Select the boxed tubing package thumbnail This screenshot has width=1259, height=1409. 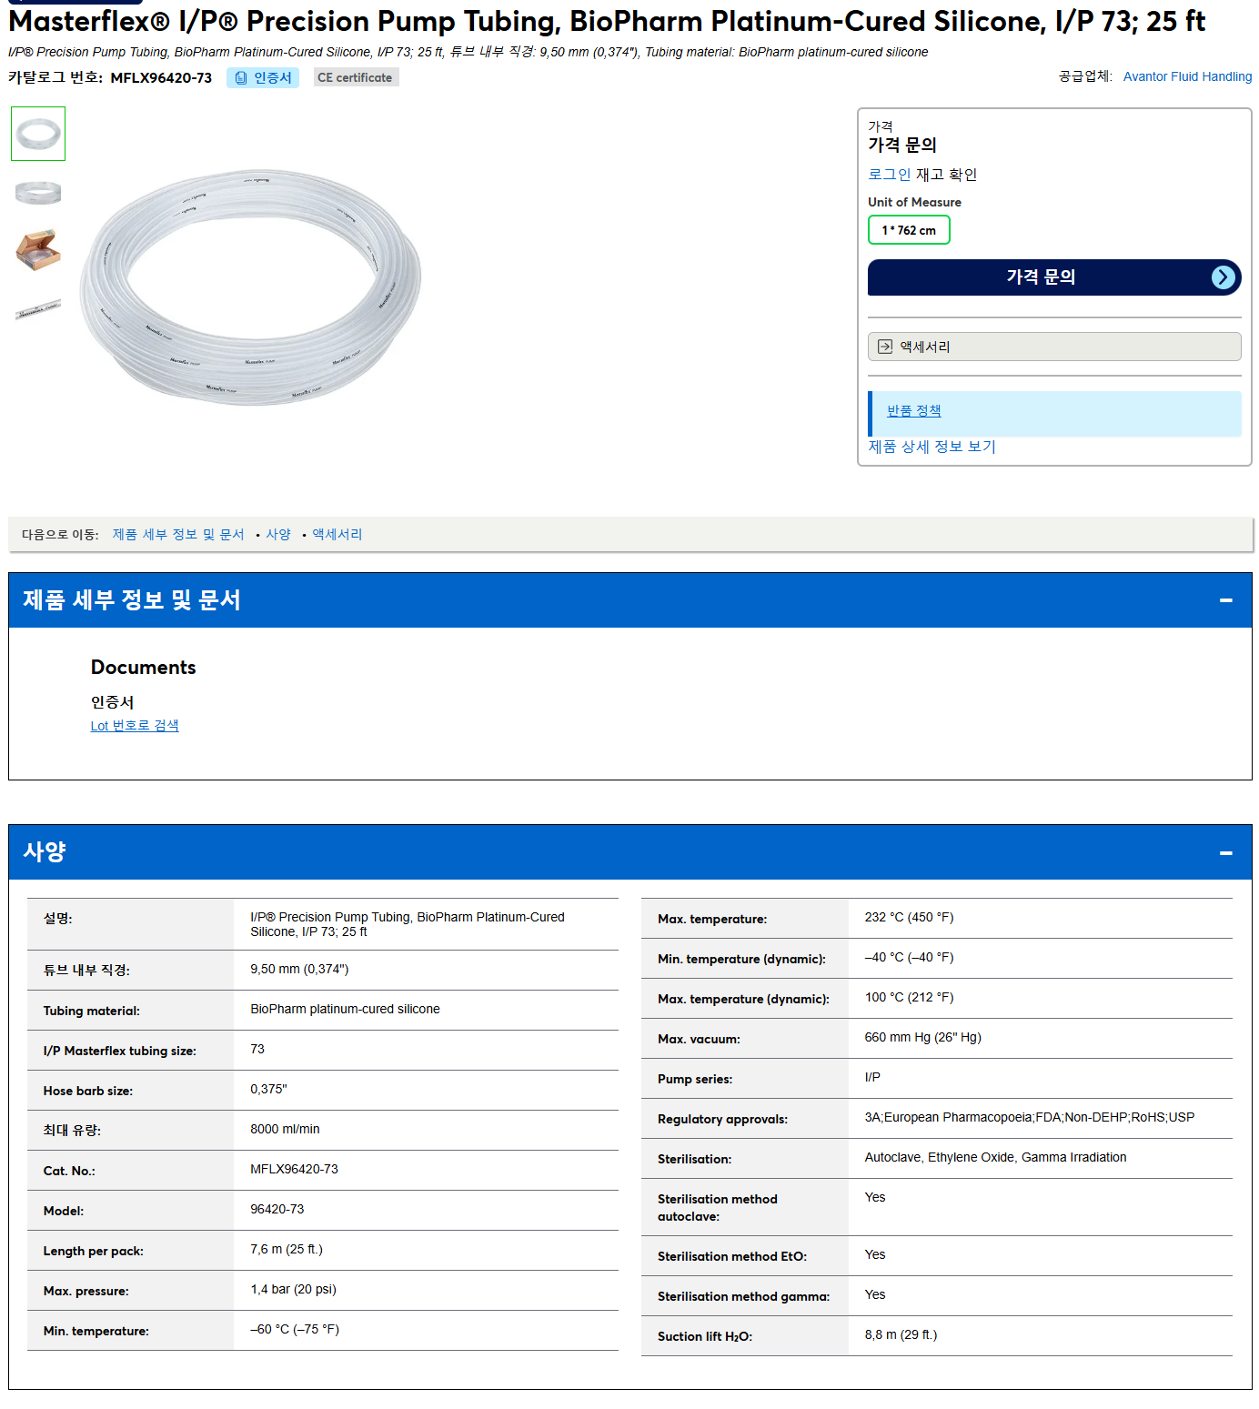[38, 250]
